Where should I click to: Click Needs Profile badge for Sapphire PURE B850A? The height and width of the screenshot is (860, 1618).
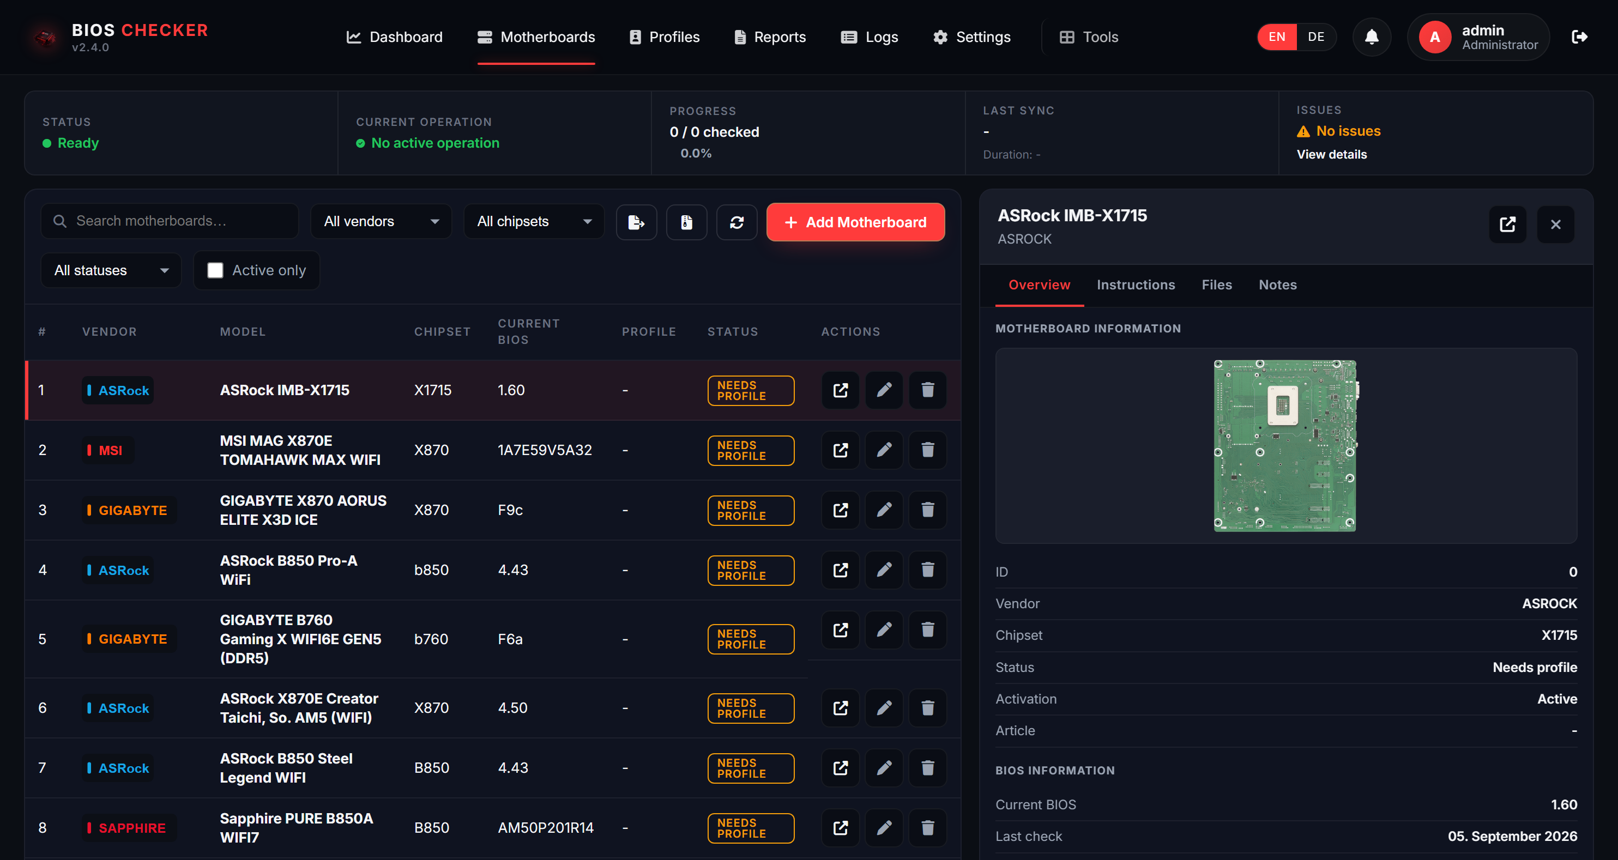point(751,828)
